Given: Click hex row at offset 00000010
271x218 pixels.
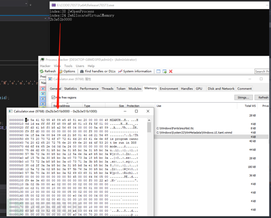Looking at the screenshot, I should (74, 124).
